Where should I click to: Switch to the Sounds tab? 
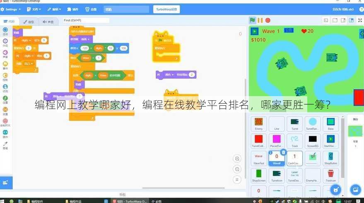tap(48, 22)
